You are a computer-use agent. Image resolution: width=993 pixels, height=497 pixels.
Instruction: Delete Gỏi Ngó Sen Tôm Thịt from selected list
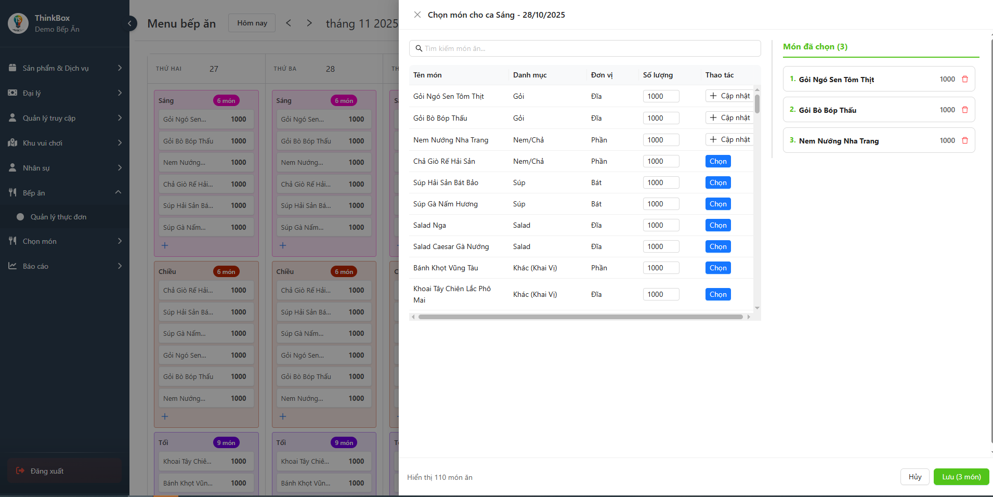click(965, 79)
